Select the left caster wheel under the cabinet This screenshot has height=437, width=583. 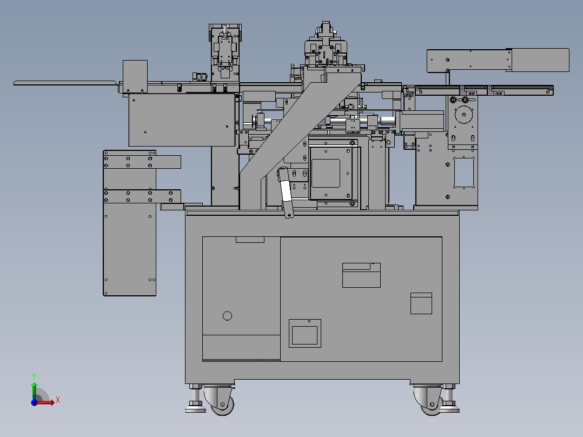pyautogui.click(x=222, y=404)
